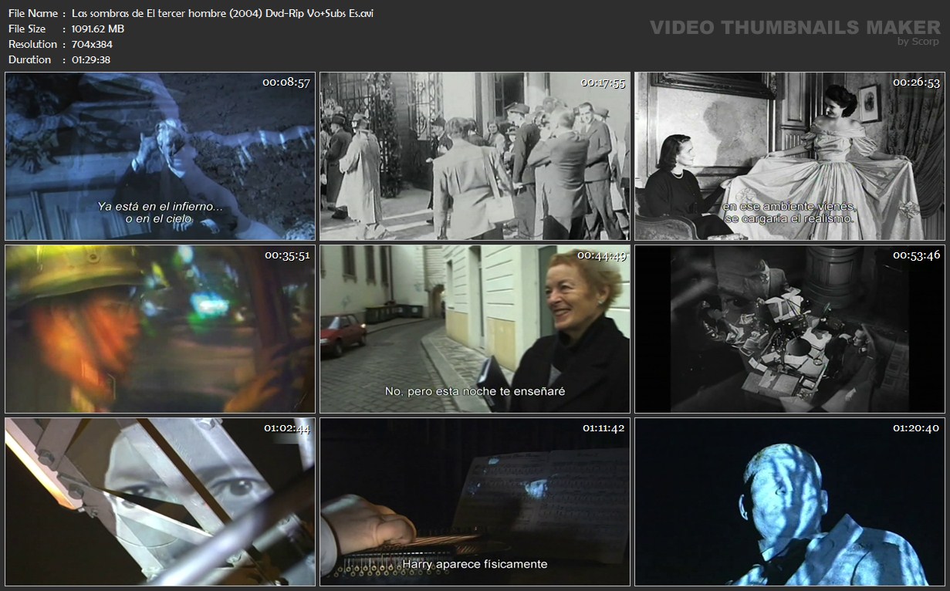950x591 pixels.
Task: Click the 'File Size' label
Action: pyautogui.click(x=27, y=29)
